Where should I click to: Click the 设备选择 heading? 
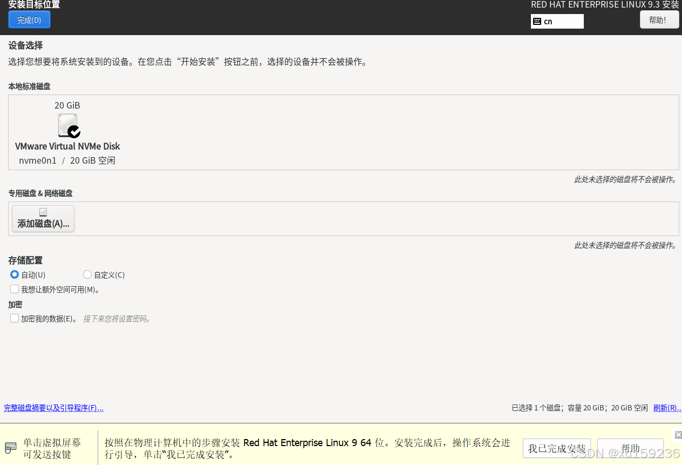tap(25, 45)
